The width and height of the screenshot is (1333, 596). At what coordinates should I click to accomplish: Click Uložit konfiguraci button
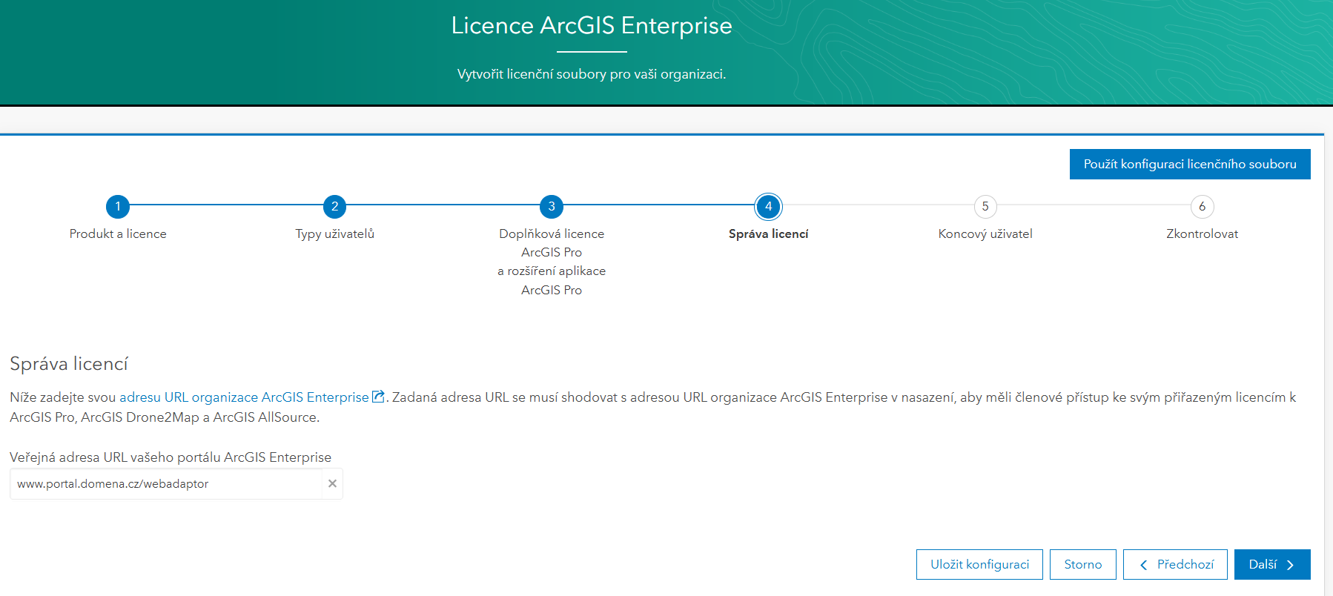979,564
